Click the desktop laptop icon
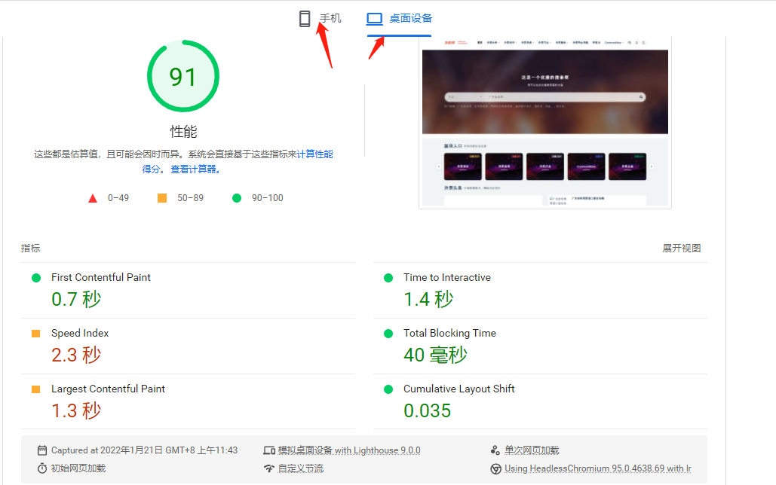This screenshot has width=776, height=485. [375, 19]
